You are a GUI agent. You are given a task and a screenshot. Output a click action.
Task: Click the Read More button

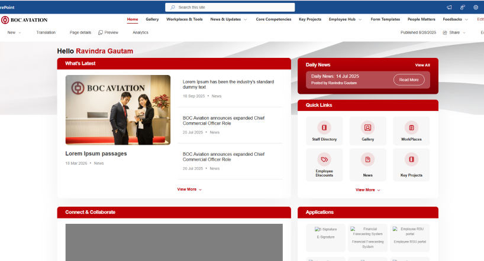[409, 80]
